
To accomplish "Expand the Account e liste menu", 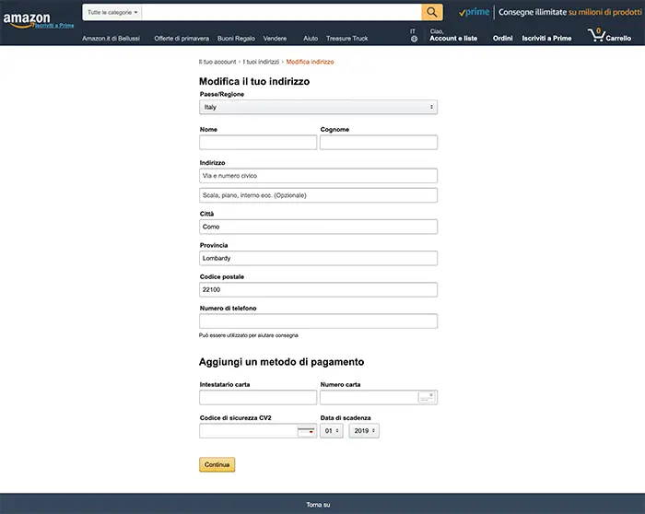I will pyautogui.click(x=453, y=35).
